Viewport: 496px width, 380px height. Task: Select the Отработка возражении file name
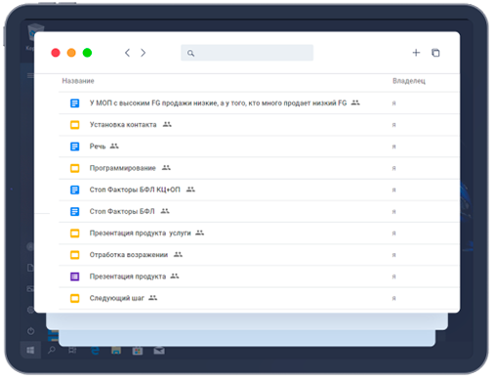[129, 255]
